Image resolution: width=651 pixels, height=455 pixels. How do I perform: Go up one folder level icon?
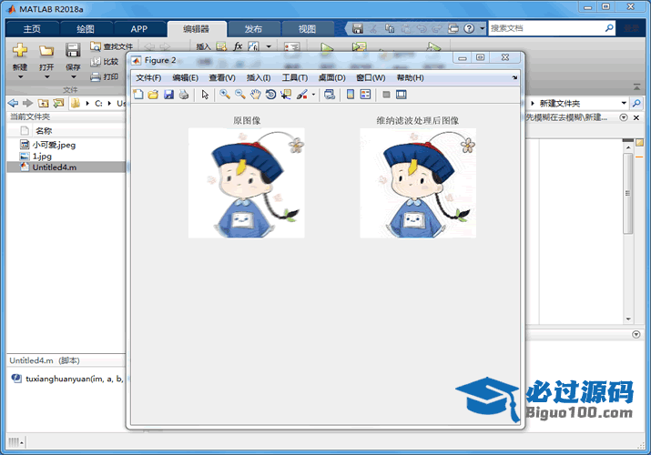click(x=43, y=103)
